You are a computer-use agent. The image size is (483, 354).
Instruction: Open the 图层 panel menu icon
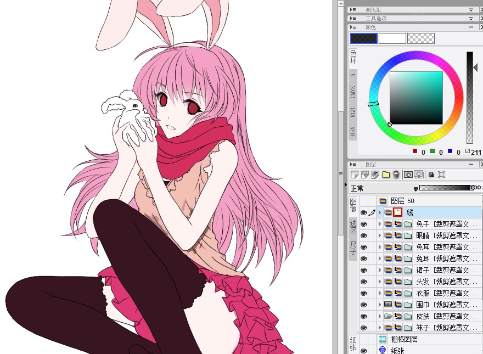pyautogui.click(x=353, y=164)
